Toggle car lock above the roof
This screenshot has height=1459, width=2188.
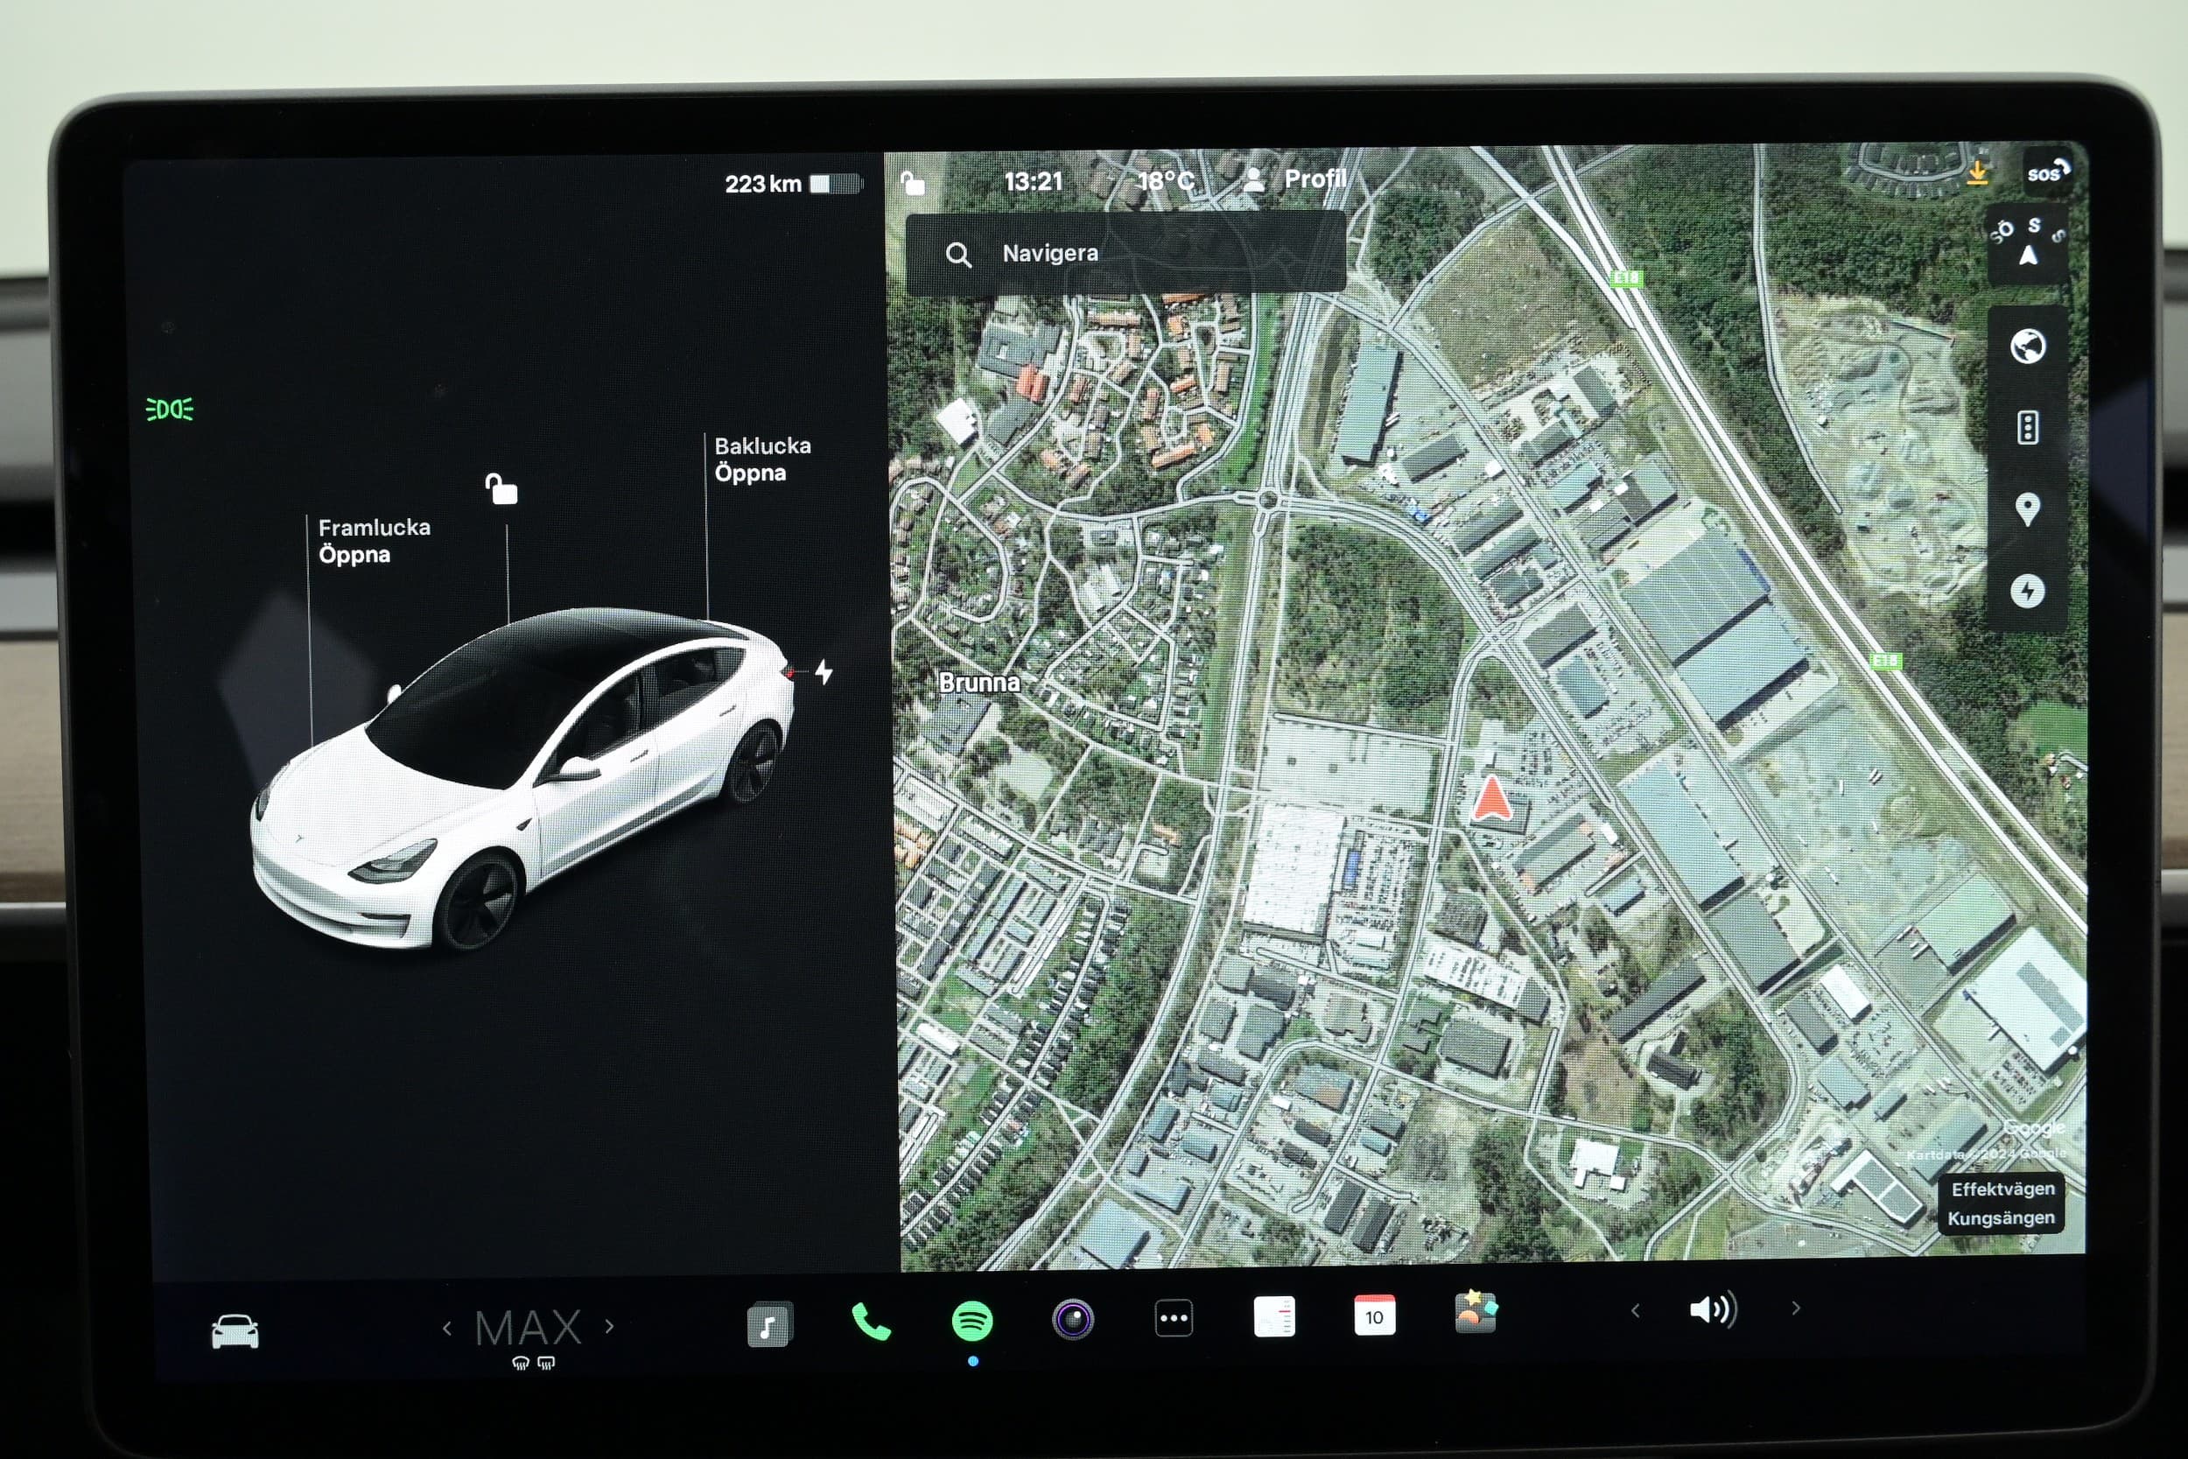click(501, 488)
